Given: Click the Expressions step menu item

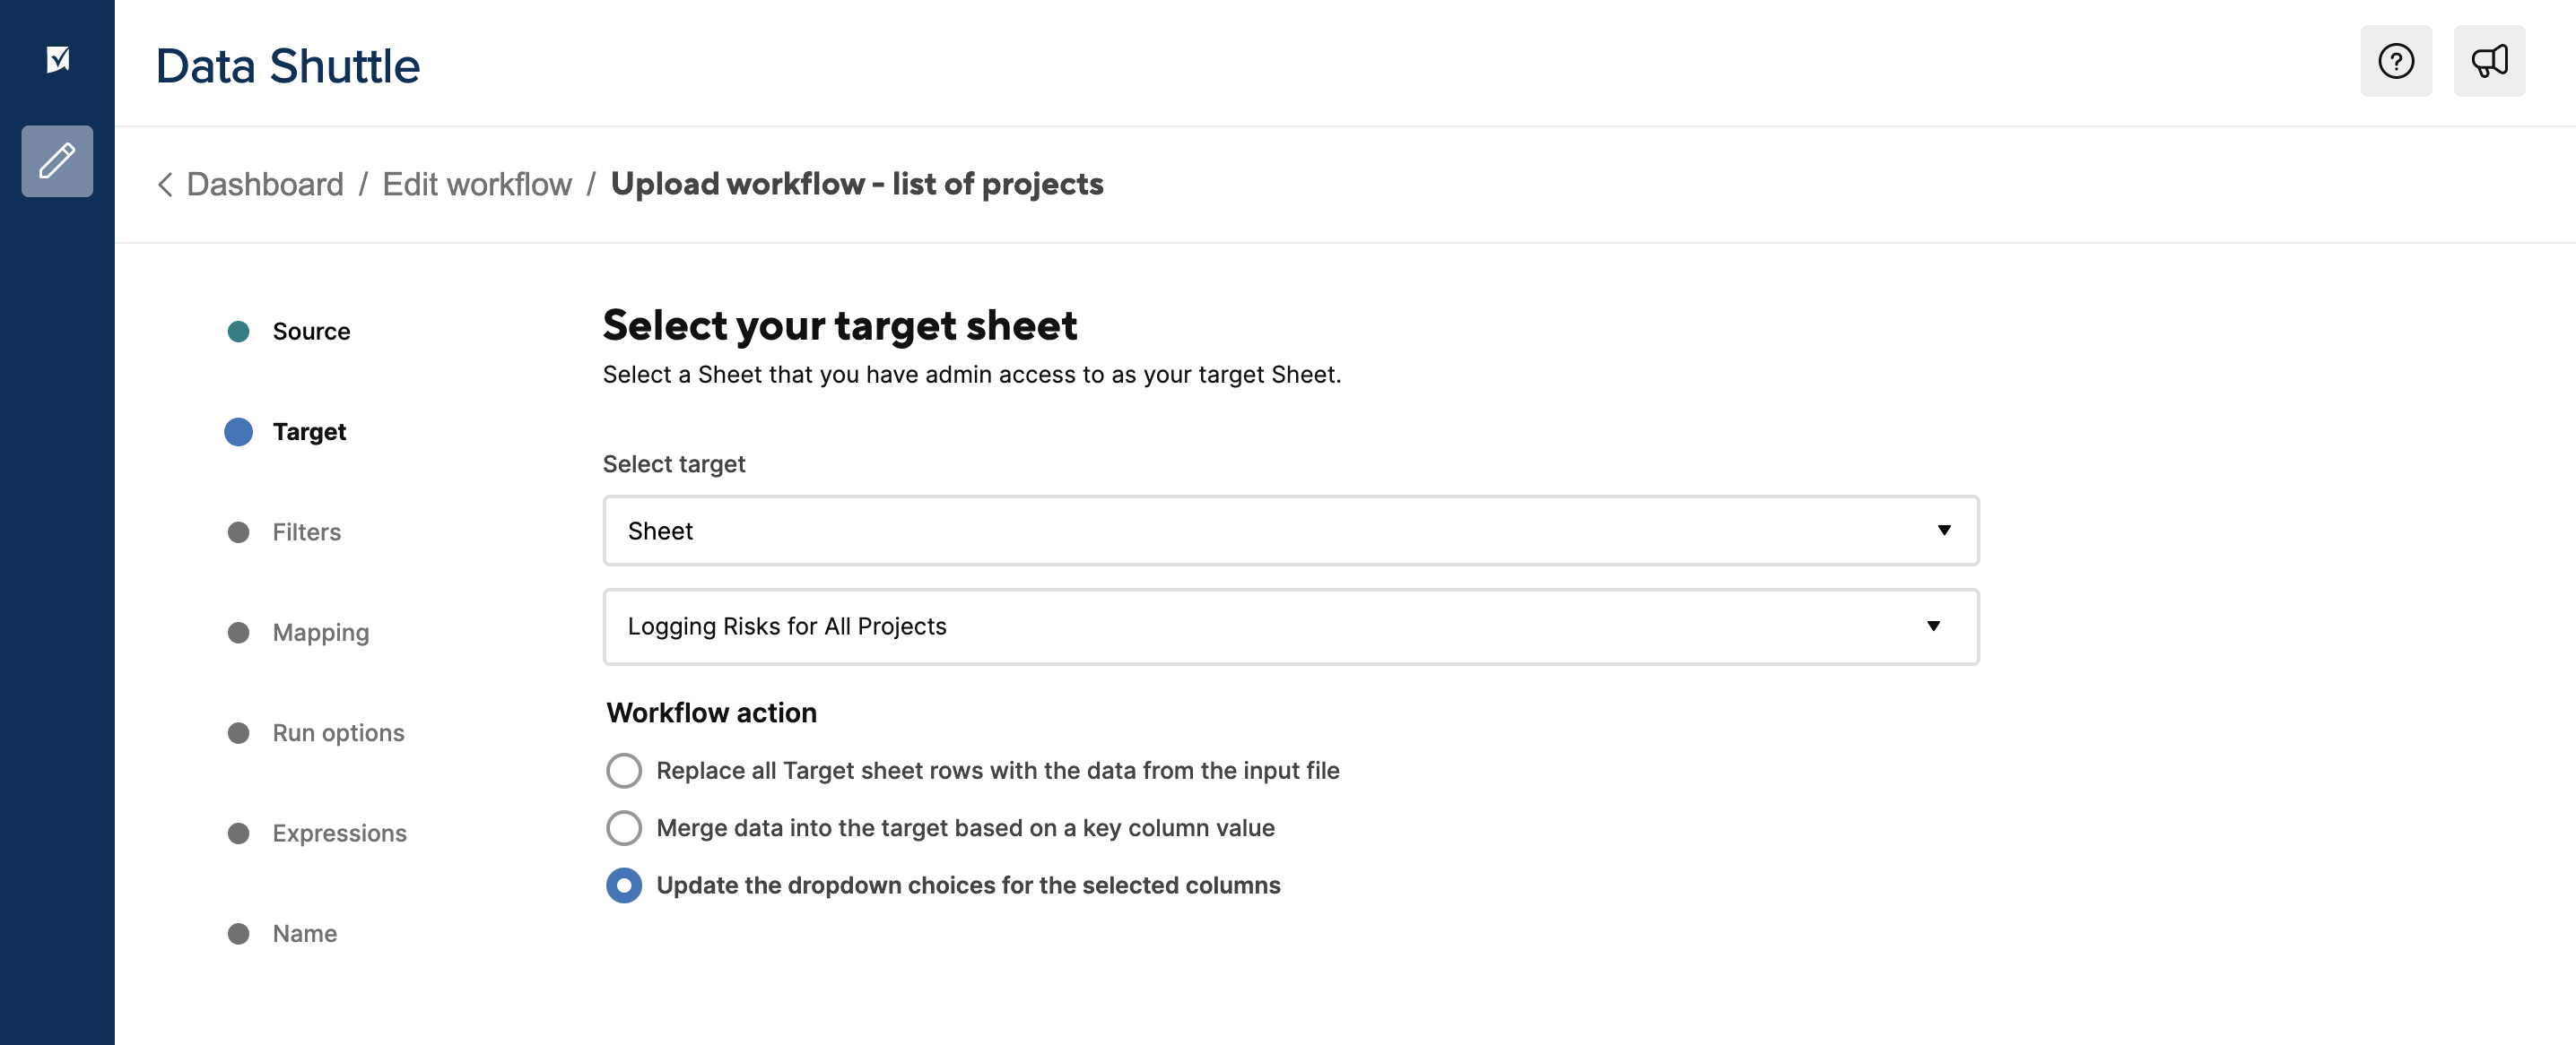Looking at the screenshot, I should click(340, 833).
